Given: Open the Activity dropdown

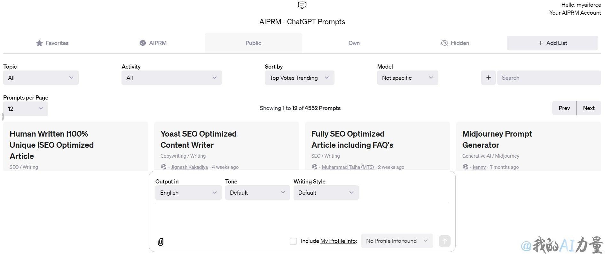Looking at the screenshot, I should (171, 78).
